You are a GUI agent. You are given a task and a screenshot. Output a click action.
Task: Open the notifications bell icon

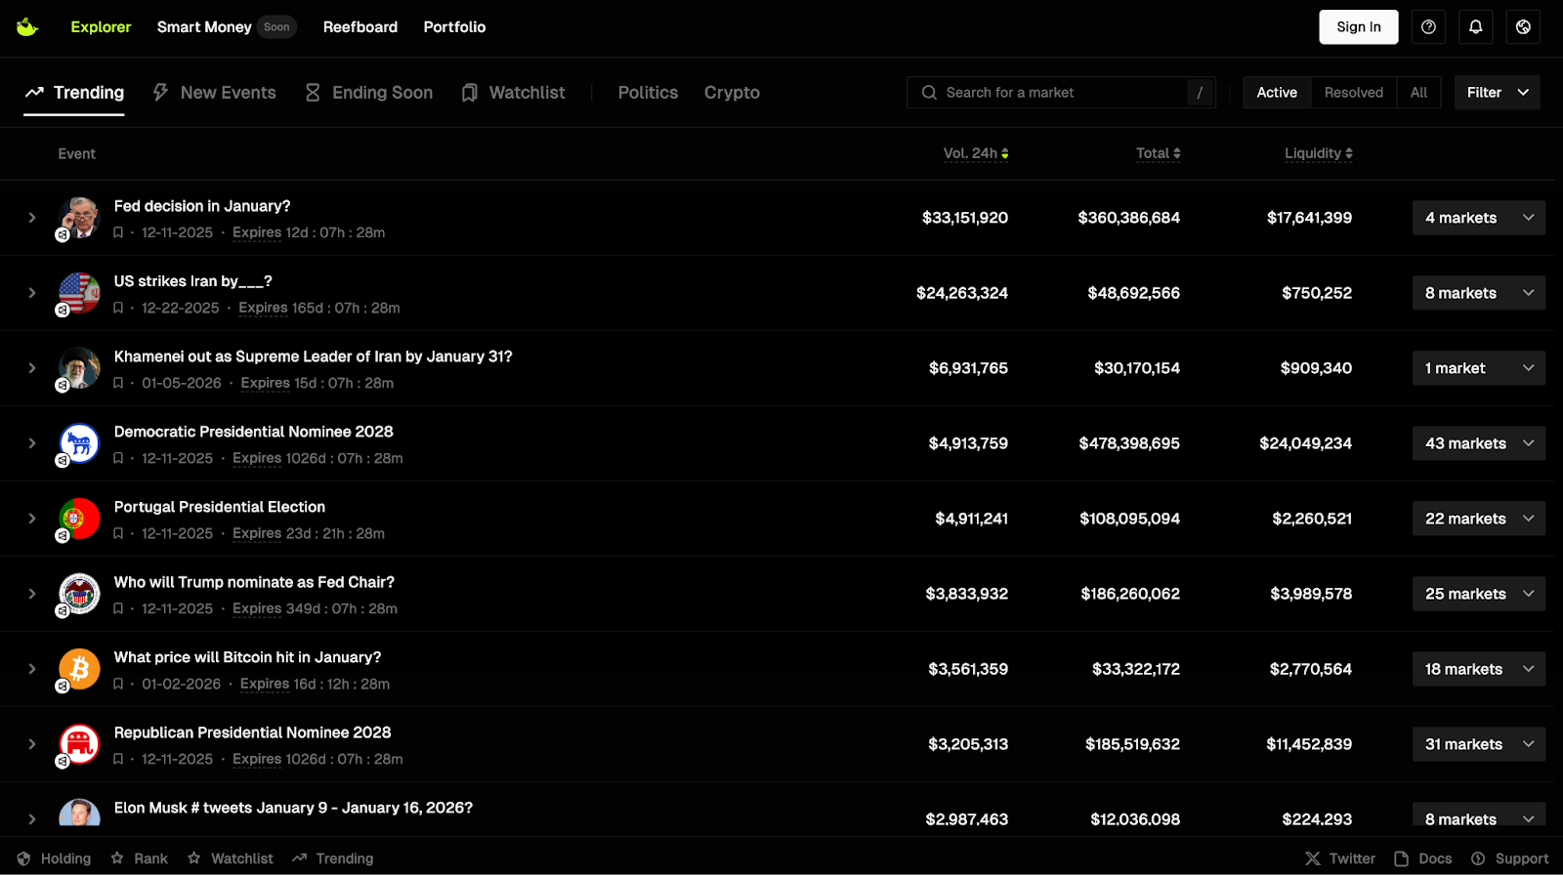[1475, 27]
